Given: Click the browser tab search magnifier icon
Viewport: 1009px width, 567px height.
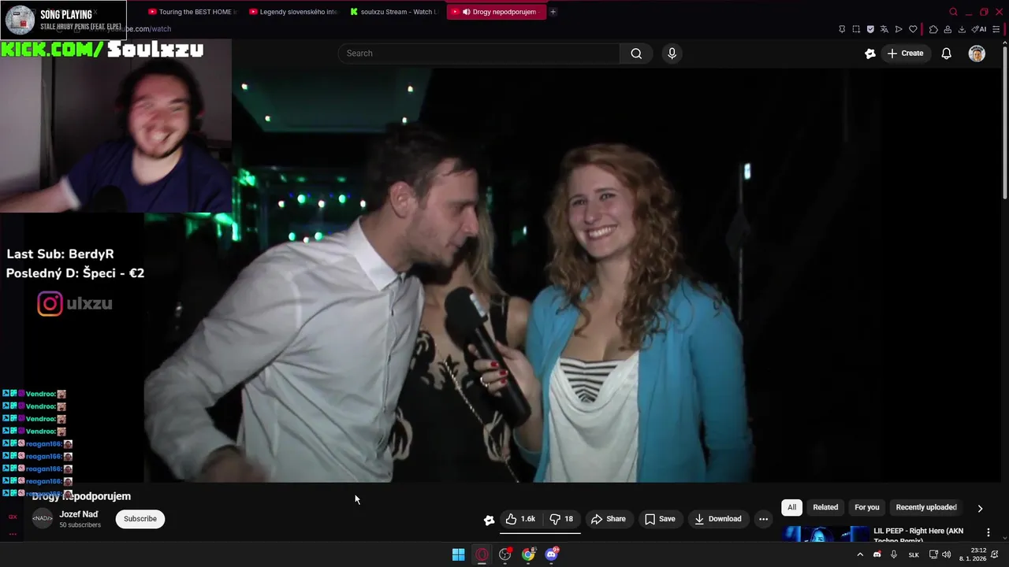Looking at the screenshot, I should pyautogui.click(x=953, y=12).
